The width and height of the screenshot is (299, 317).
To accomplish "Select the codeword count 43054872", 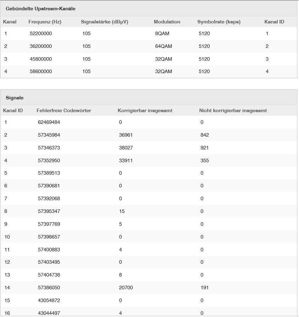I will [49, 301].
